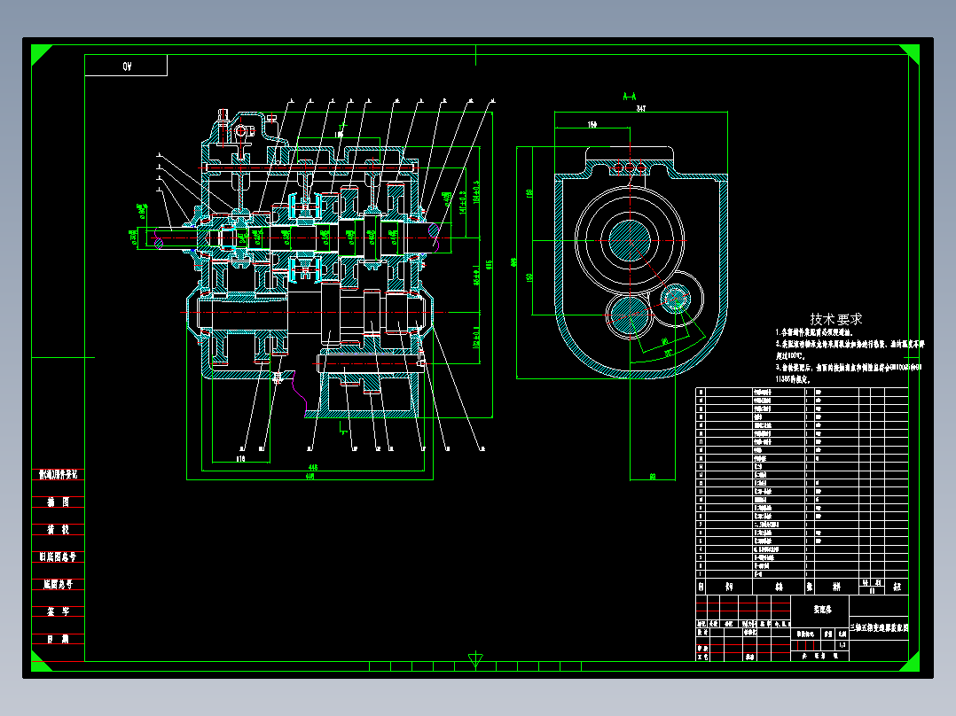Select technical requirement line 1 text
The image size is (956, 716).
pos(814,332)
